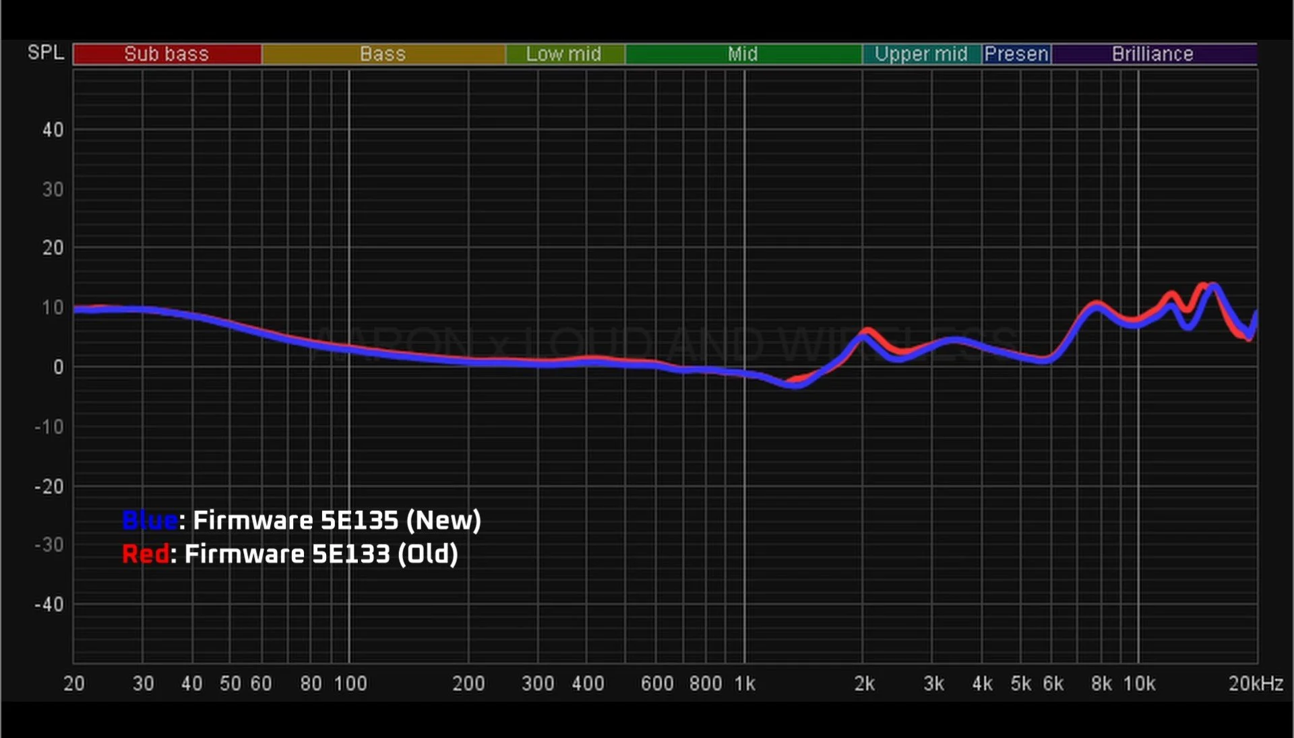Click the -40 dB level label
Viewport: 1294px width, 738px height.
tap(49, 605)
